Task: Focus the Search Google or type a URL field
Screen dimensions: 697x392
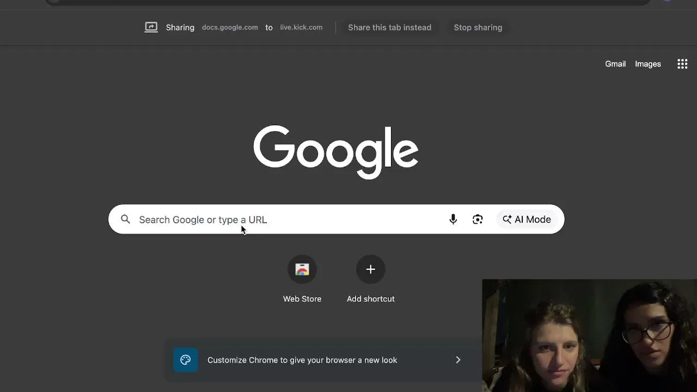Action: (337, 219)
